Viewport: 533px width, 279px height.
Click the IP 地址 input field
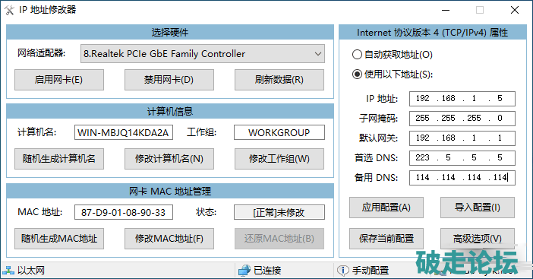pyautogui.click(x=462, y=99)
